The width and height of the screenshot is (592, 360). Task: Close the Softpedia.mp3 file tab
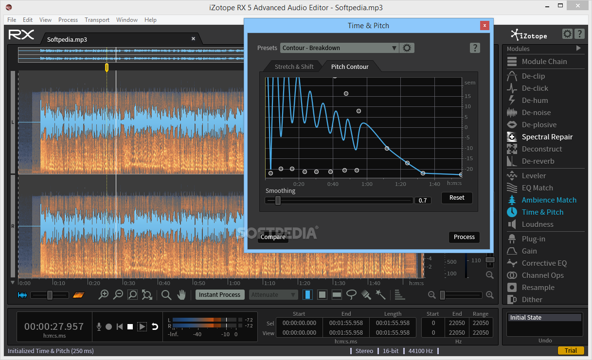[193, 39]
